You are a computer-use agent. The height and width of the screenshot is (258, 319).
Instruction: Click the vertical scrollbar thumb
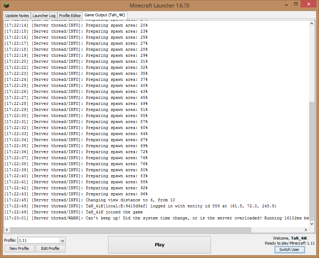pos(312,161)
